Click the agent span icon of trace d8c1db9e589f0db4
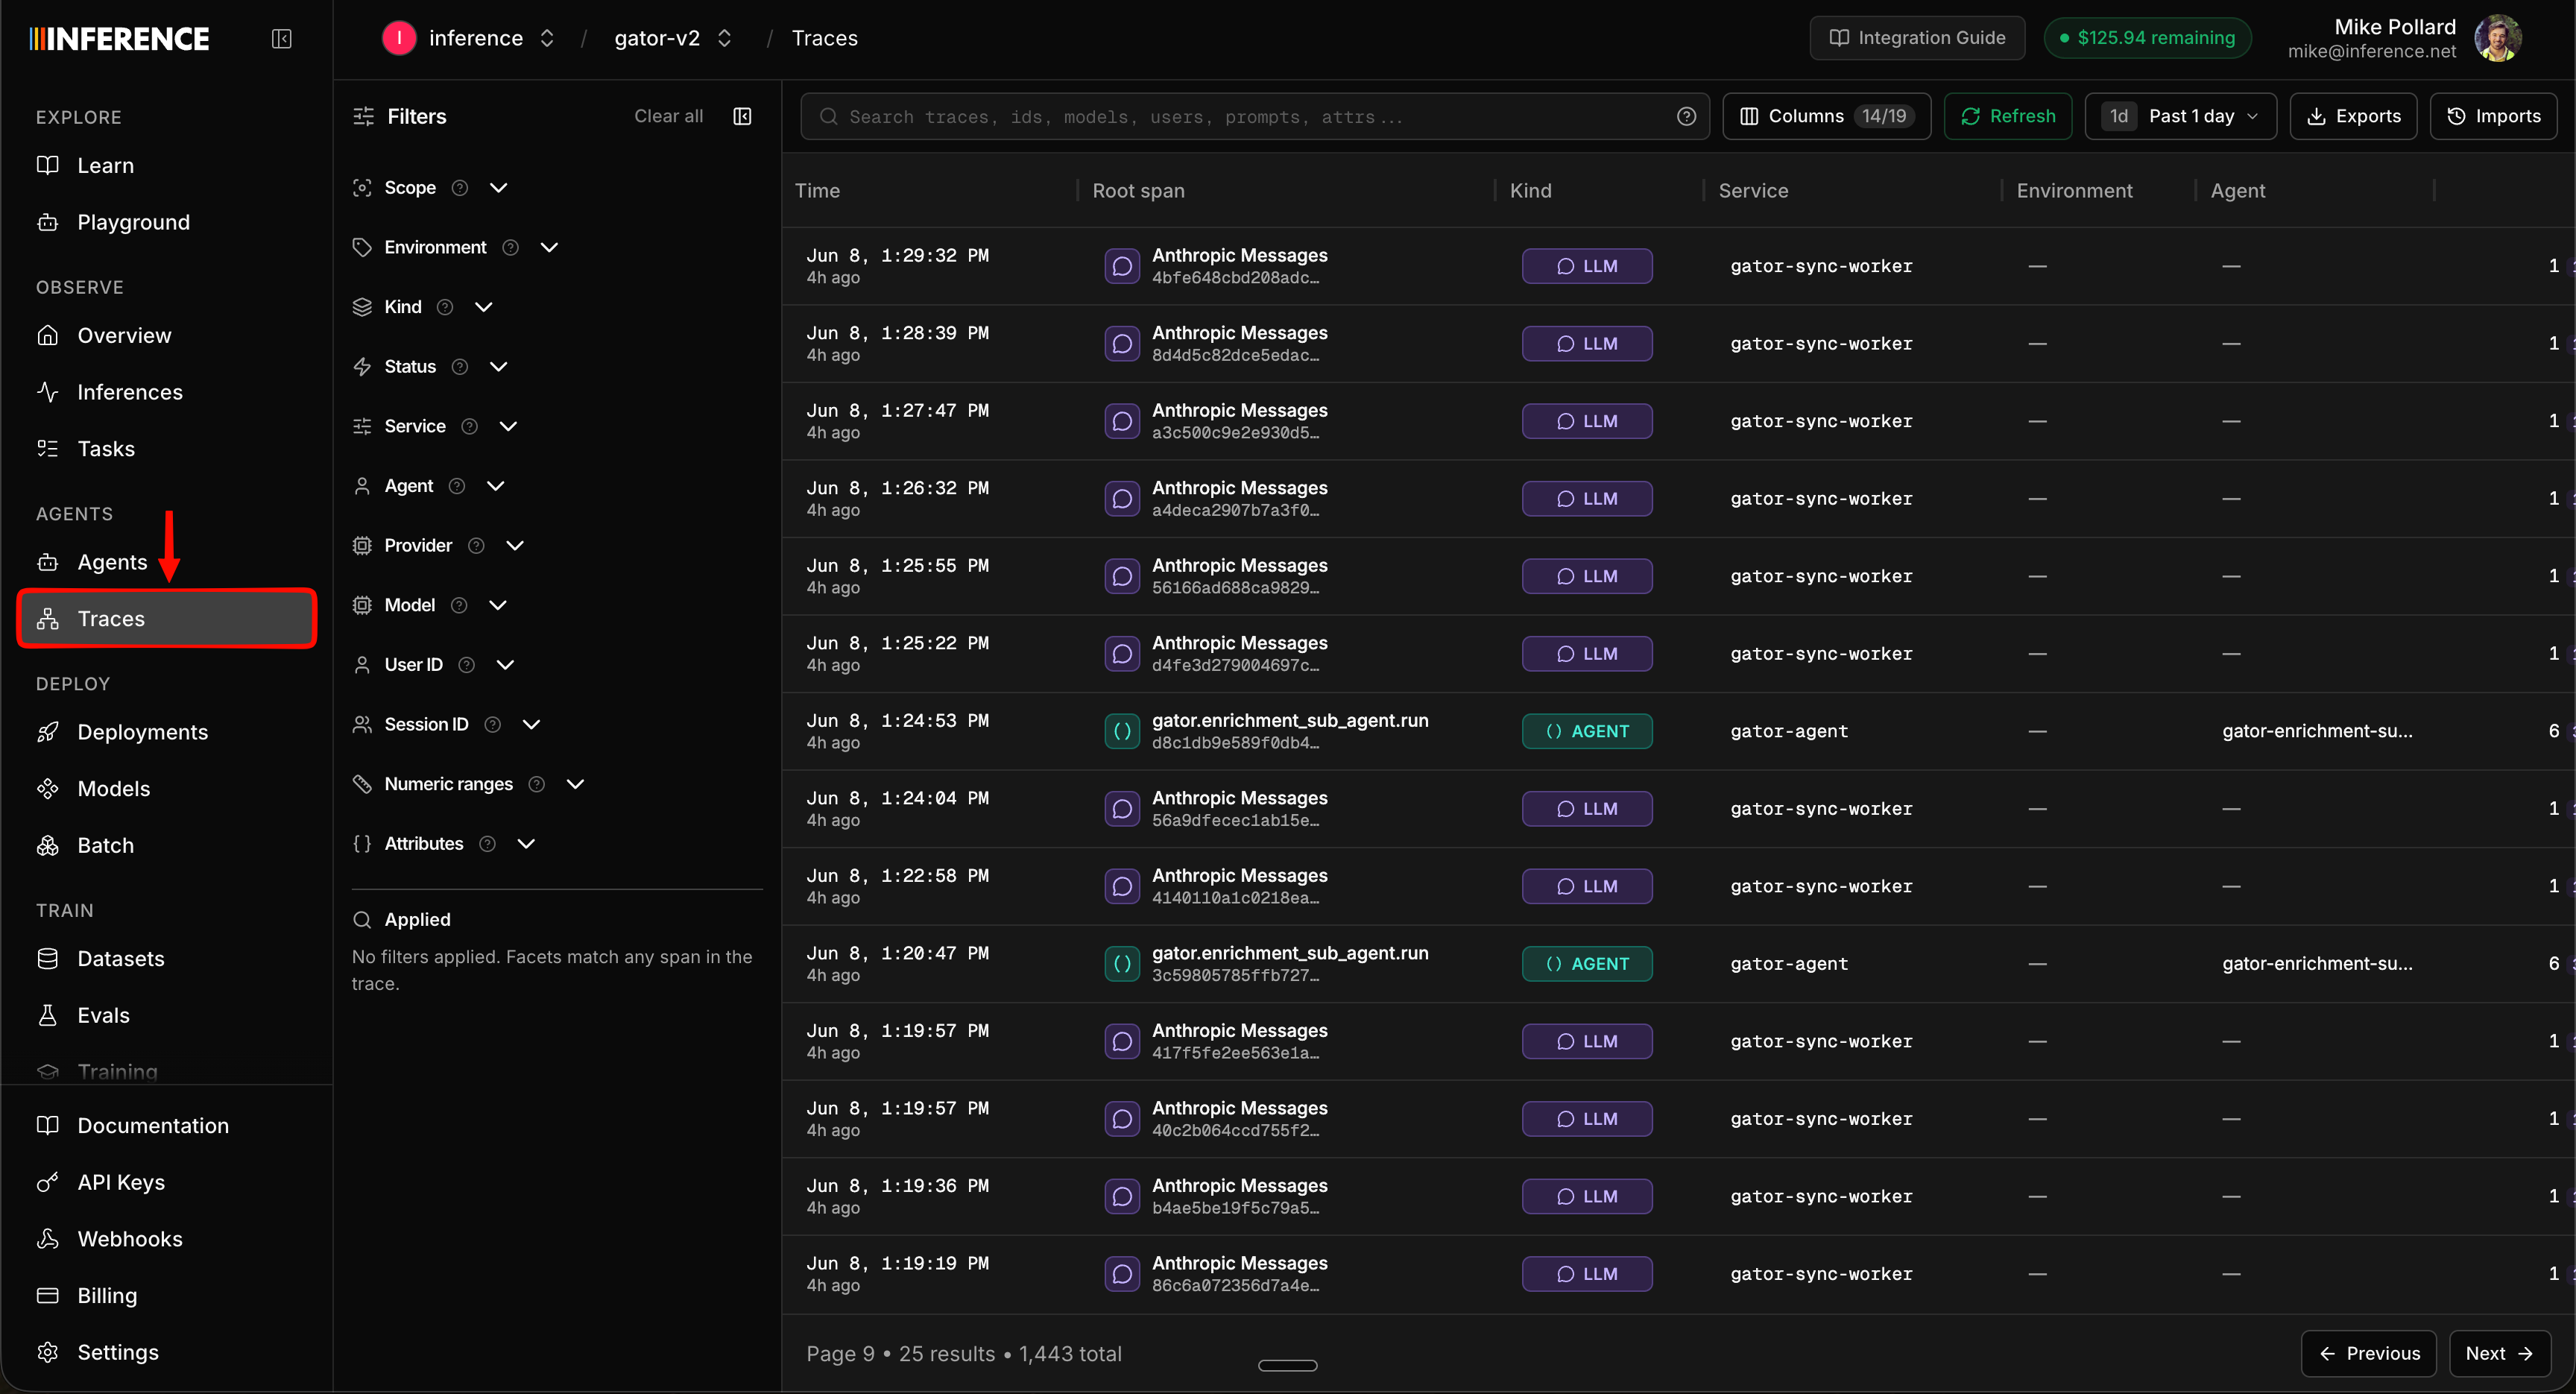Screen dimensions: 2576x1394 pos(1122,731)
